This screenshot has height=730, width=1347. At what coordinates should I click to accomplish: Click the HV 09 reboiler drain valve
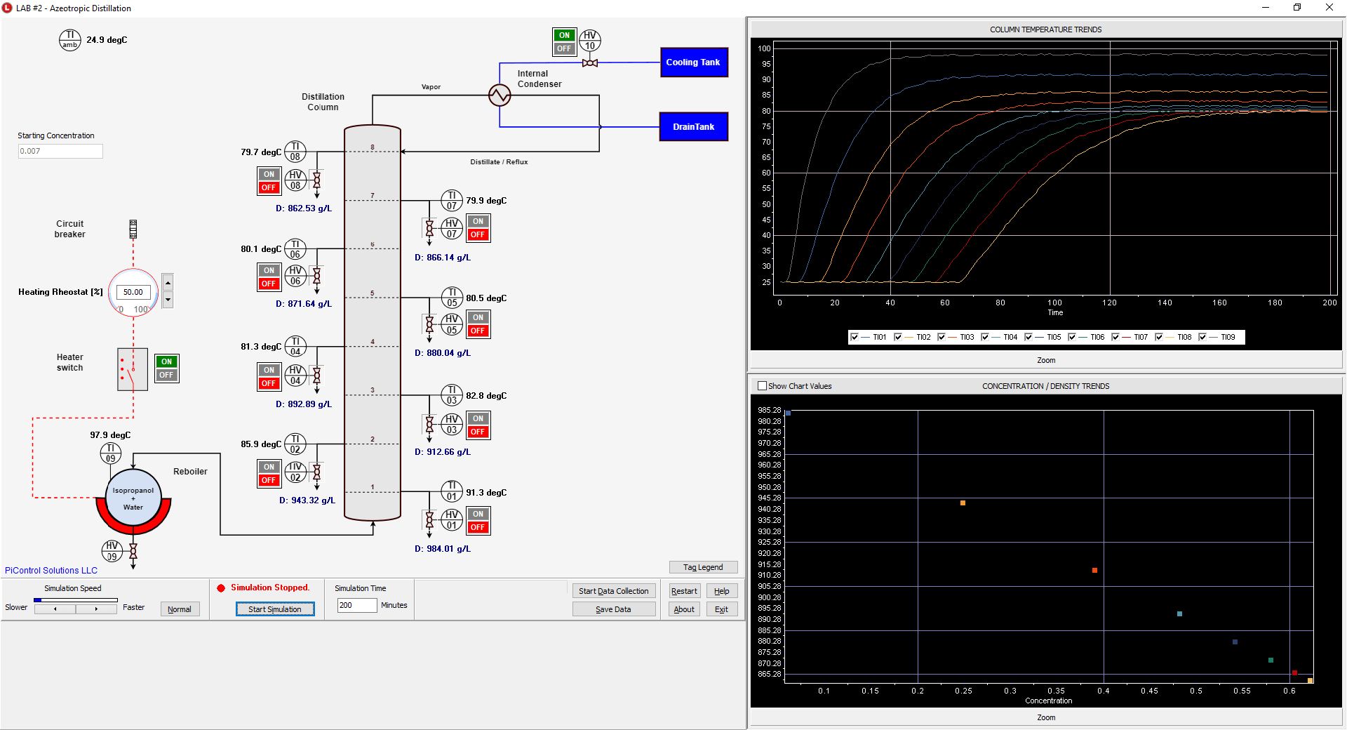(133, 552)
